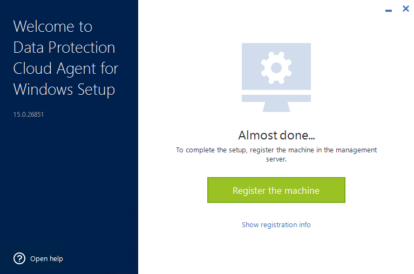Viewport: 414px width, 274px height.
Task: Select the monitor illustration screen area
Action: [x=276, y=66]
